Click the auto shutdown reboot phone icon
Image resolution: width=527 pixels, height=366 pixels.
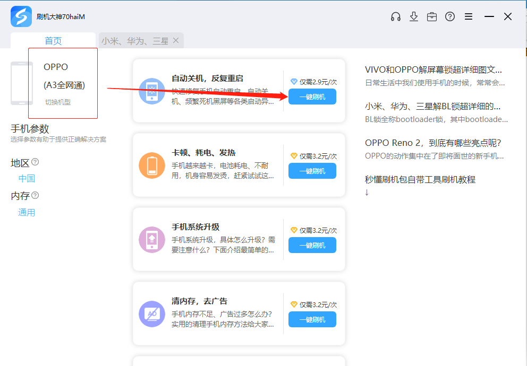click(152, 91)
